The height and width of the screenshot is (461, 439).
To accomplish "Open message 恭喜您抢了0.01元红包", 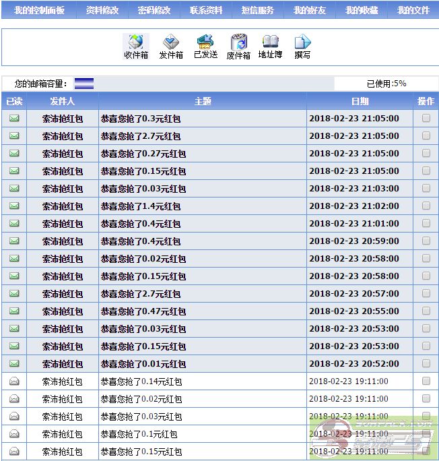I will click(143, 364).
